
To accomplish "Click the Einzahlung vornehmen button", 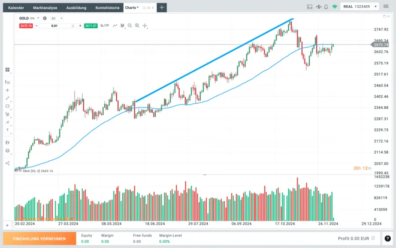I will 39,239.
